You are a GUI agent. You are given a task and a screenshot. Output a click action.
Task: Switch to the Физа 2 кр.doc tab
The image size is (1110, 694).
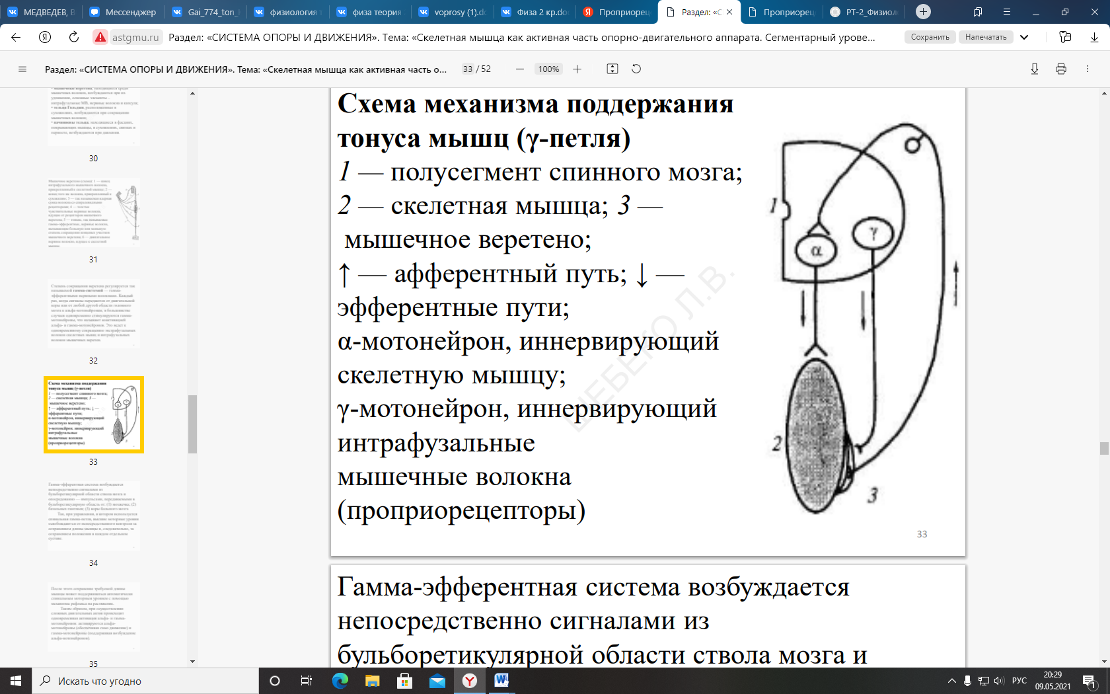pyautogui.click(x=534, y=12)
